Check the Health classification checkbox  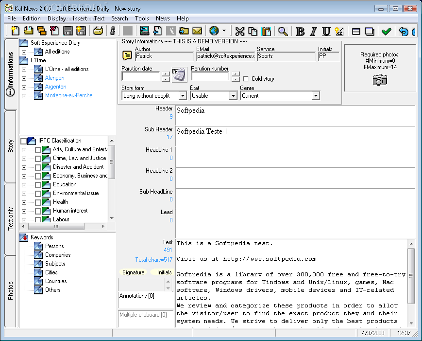(38, 202)
